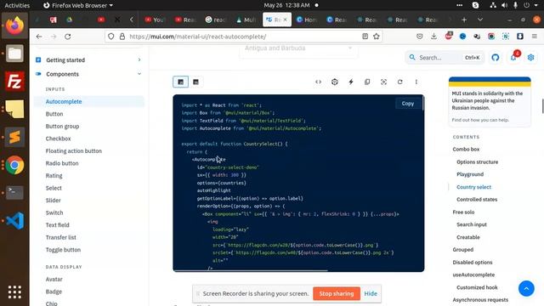This screenshot has width=544, height=306.
Task: Jump to Playground section
Action: [x=470, y=174]
